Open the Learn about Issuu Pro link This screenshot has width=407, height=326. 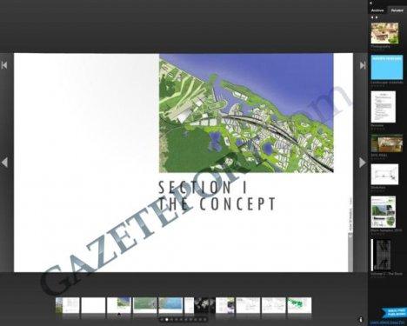[x=387, y=323]
